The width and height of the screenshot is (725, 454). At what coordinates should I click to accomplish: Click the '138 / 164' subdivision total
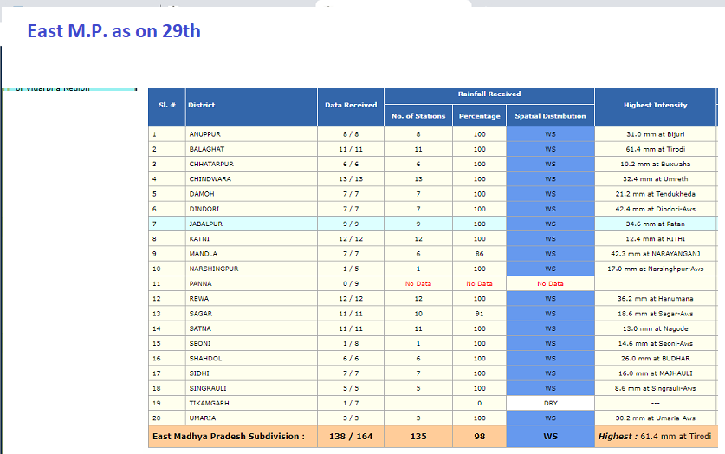pyautogui.click(x=351, y=437)
